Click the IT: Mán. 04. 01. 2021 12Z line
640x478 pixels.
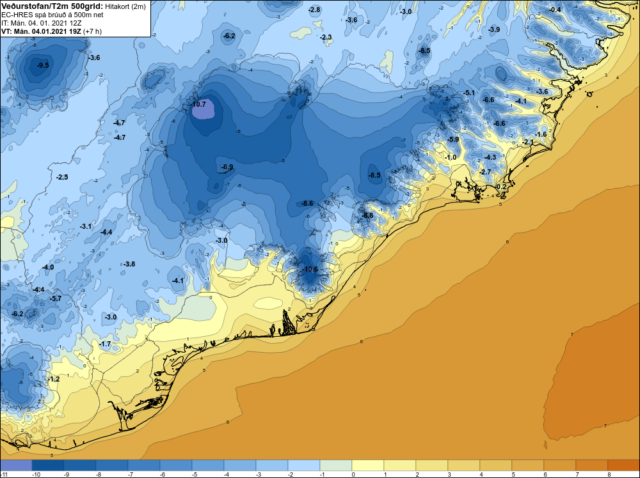pos(41,23)
